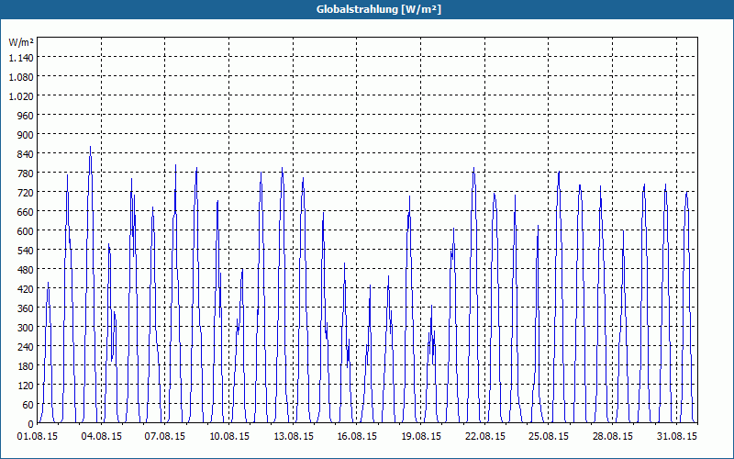Click the 0 y-axis value
Image resolution: width=734 pixels, height=459 pixels.
pyautogui.click(x=31, y=424)
